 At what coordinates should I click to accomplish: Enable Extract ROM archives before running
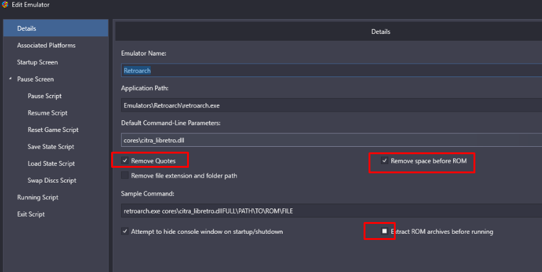385,231
